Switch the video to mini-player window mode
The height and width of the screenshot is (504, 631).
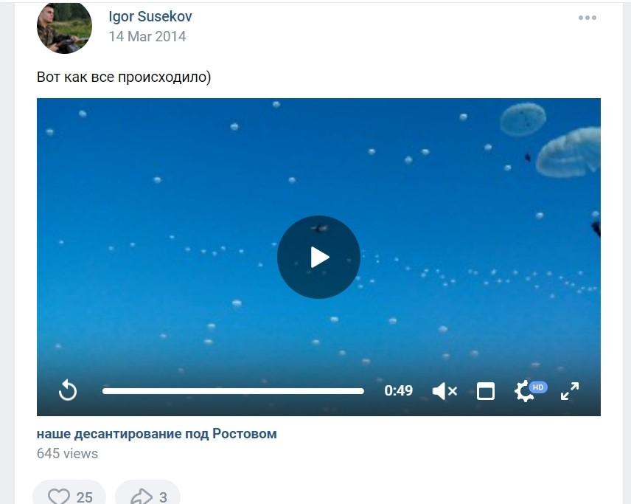tap(485, 391)
